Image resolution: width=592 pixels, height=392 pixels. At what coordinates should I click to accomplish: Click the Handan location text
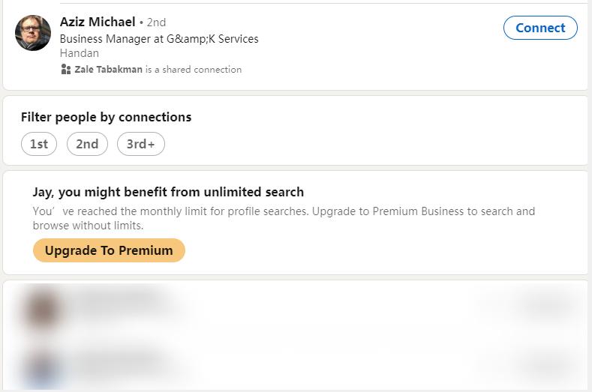coord(77,53)
